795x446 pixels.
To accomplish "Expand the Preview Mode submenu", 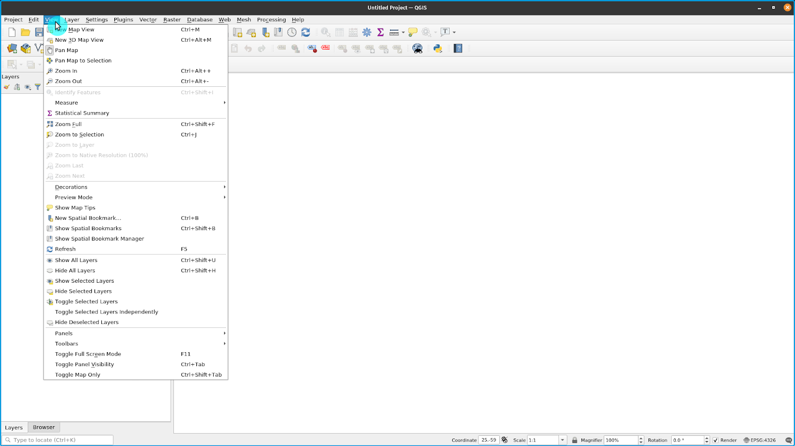I will (136, 197).
